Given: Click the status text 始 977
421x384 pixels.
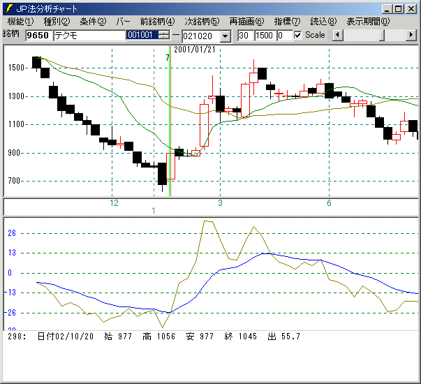Looking at the screenshot, I should pos(118,337).
